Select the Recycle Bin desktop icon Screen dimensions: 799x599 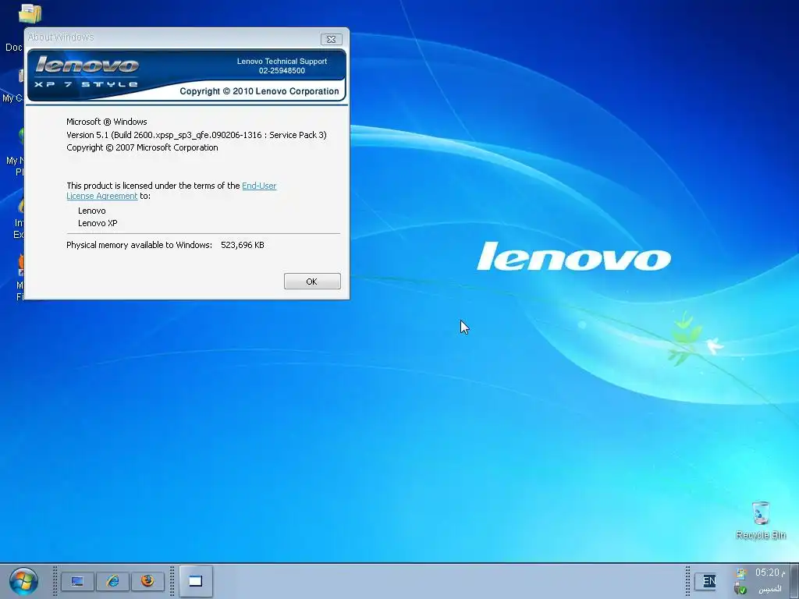(x=760, y=520)
